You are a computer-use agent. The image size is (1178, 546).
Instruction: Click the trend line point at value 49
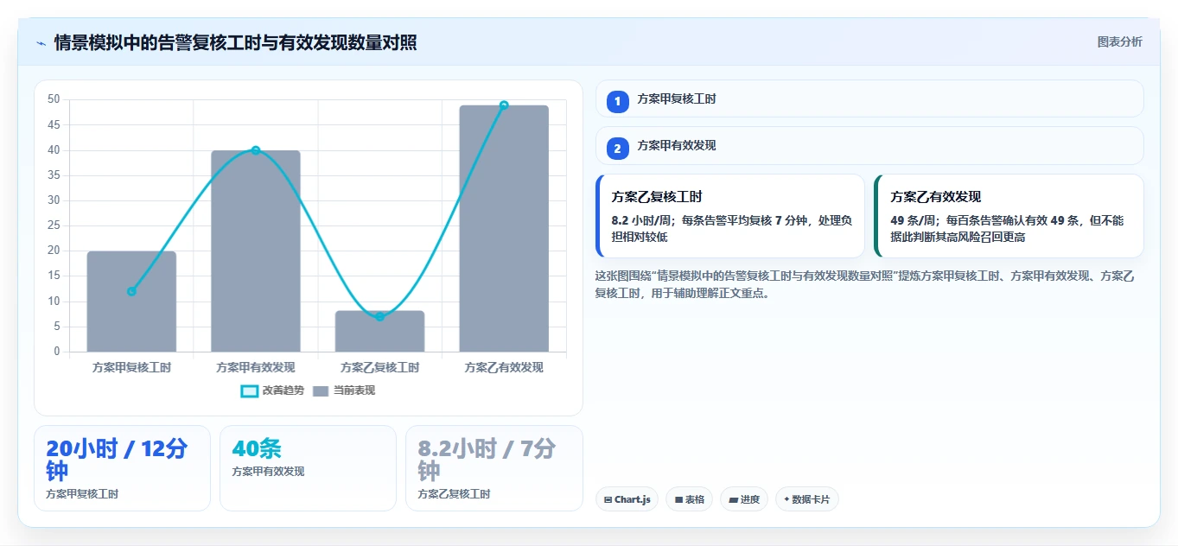coord(504,105)
